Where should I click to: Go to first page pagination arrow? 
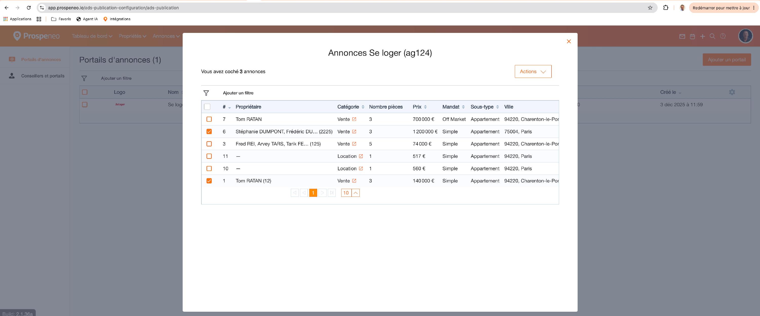tap(294, 193)
